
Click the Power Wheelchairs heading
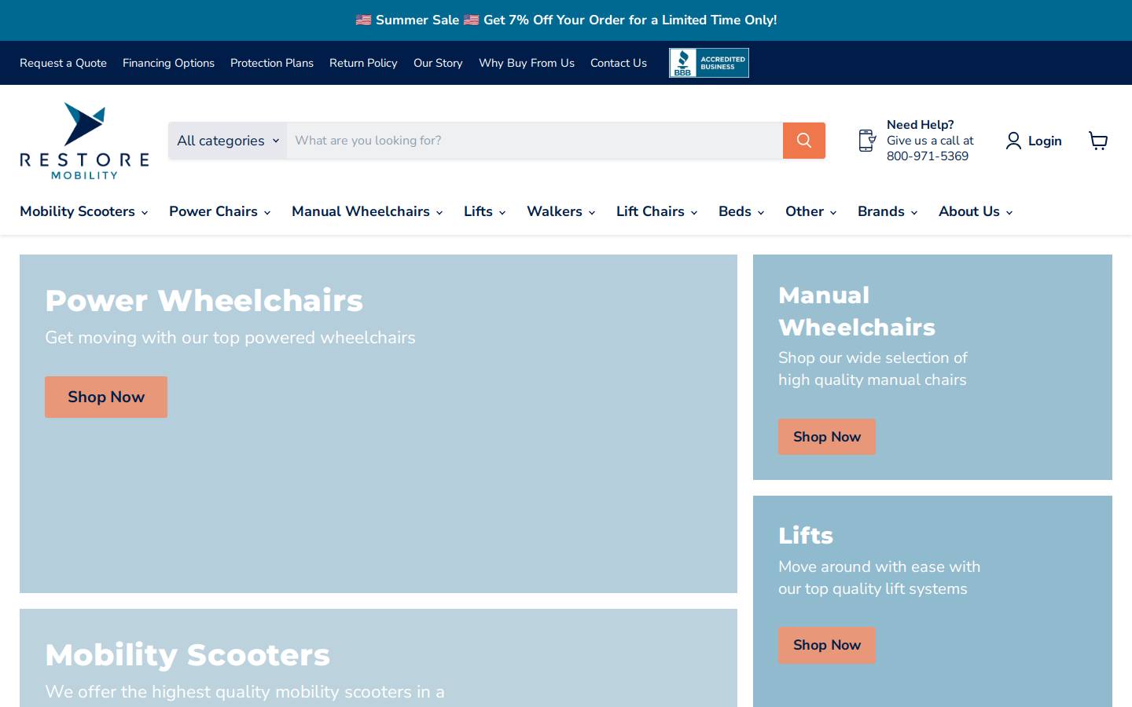pyautogui.click(x=204, y=301)
